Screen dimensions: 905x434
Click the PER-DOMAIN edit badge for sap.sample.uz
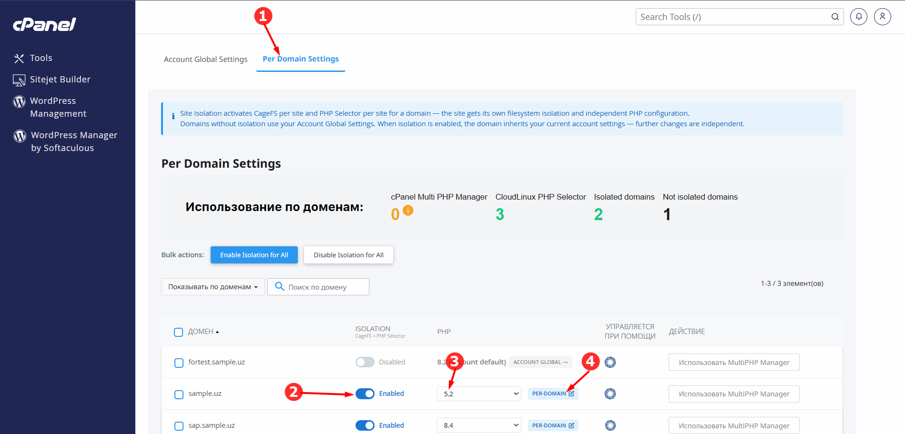(x=553, y=425)
